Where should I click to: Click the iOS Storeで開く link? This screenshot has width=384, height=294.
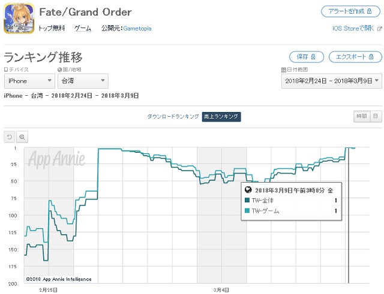[353, 28]
